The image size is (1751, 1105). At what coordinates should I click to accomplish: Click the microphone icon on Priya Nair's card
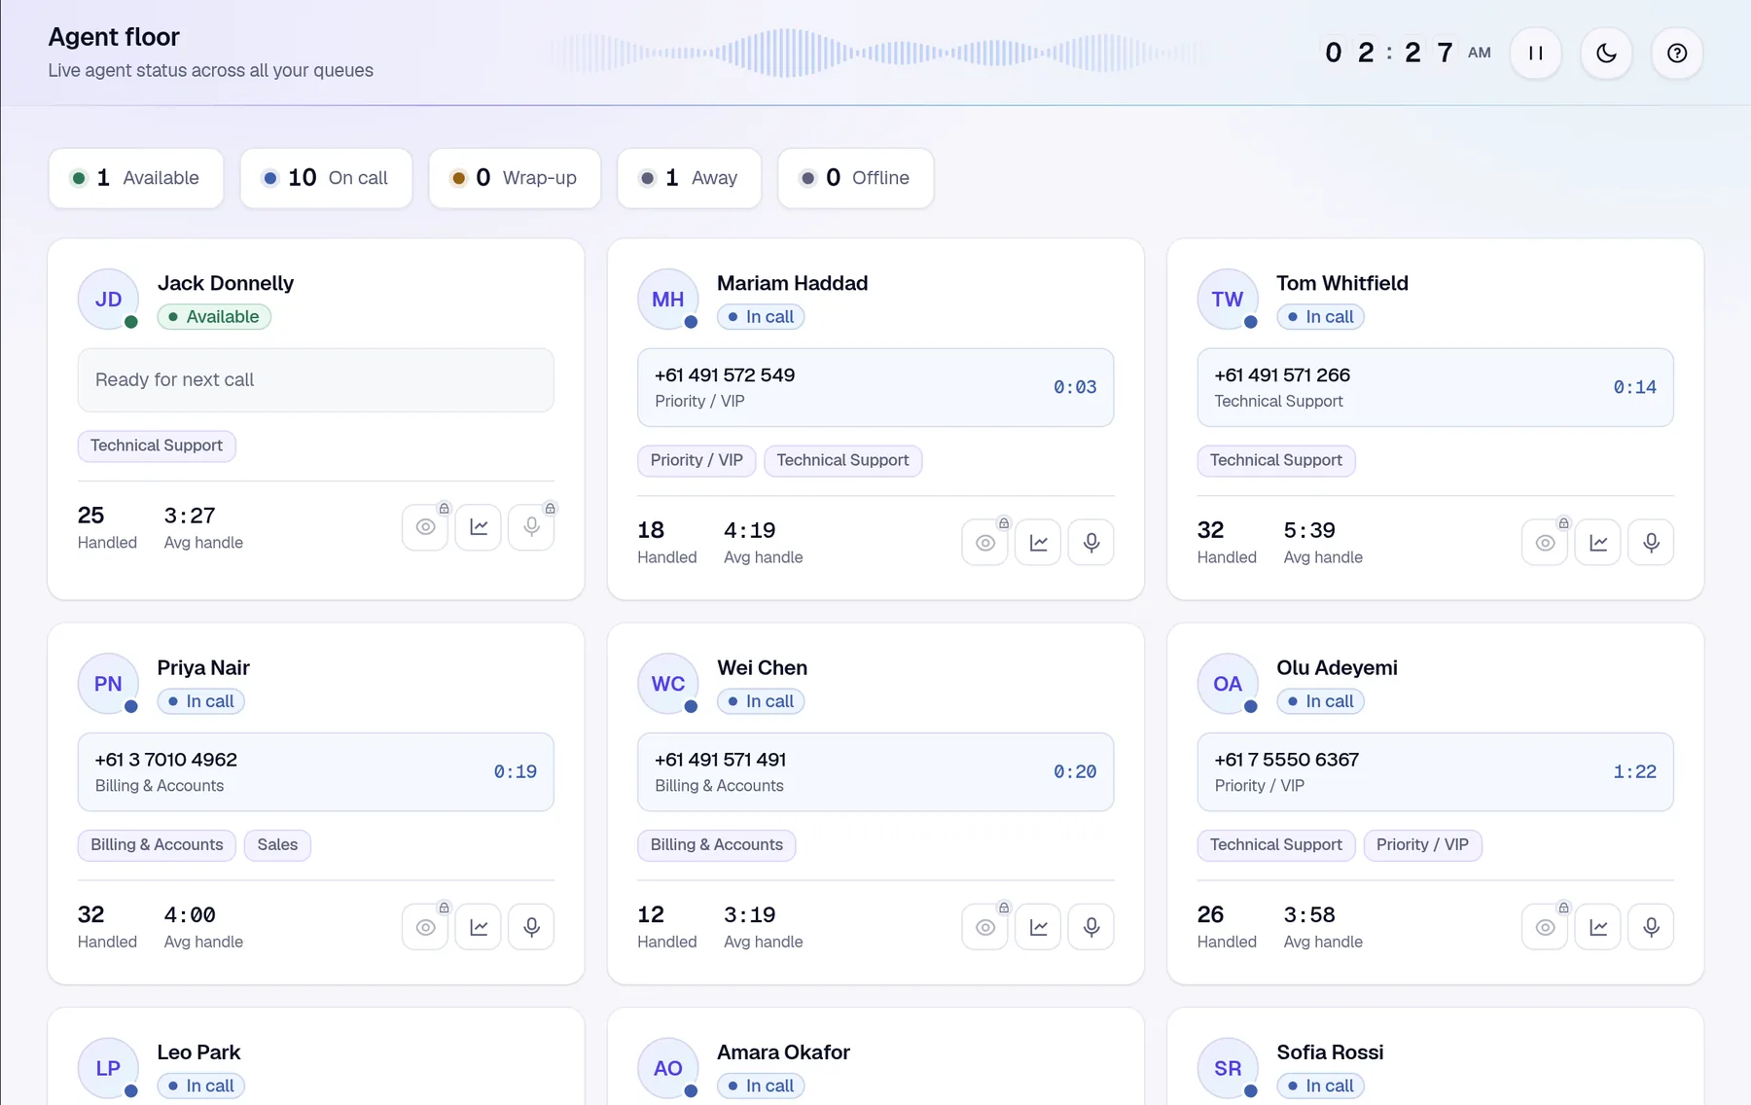pyautogui.click(x=531, y=927)
